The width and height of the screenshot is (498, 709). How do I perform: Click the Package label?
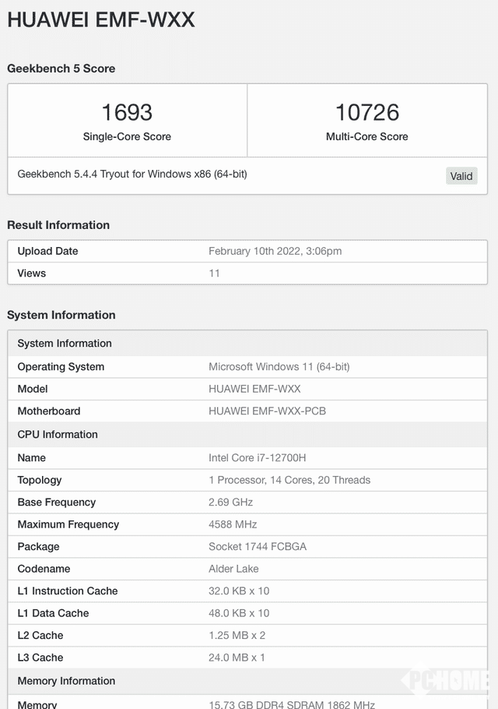point(38,547)
